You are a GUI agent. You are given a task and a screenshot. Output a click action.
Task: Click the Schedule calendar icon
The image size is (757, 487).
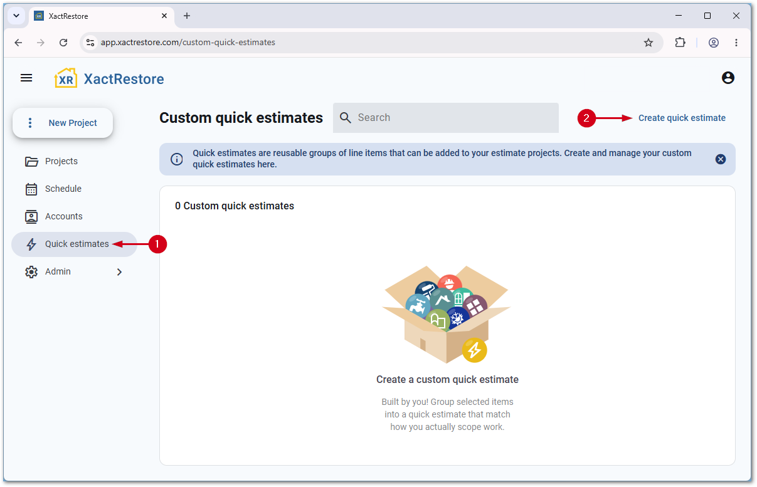[31, 189]
